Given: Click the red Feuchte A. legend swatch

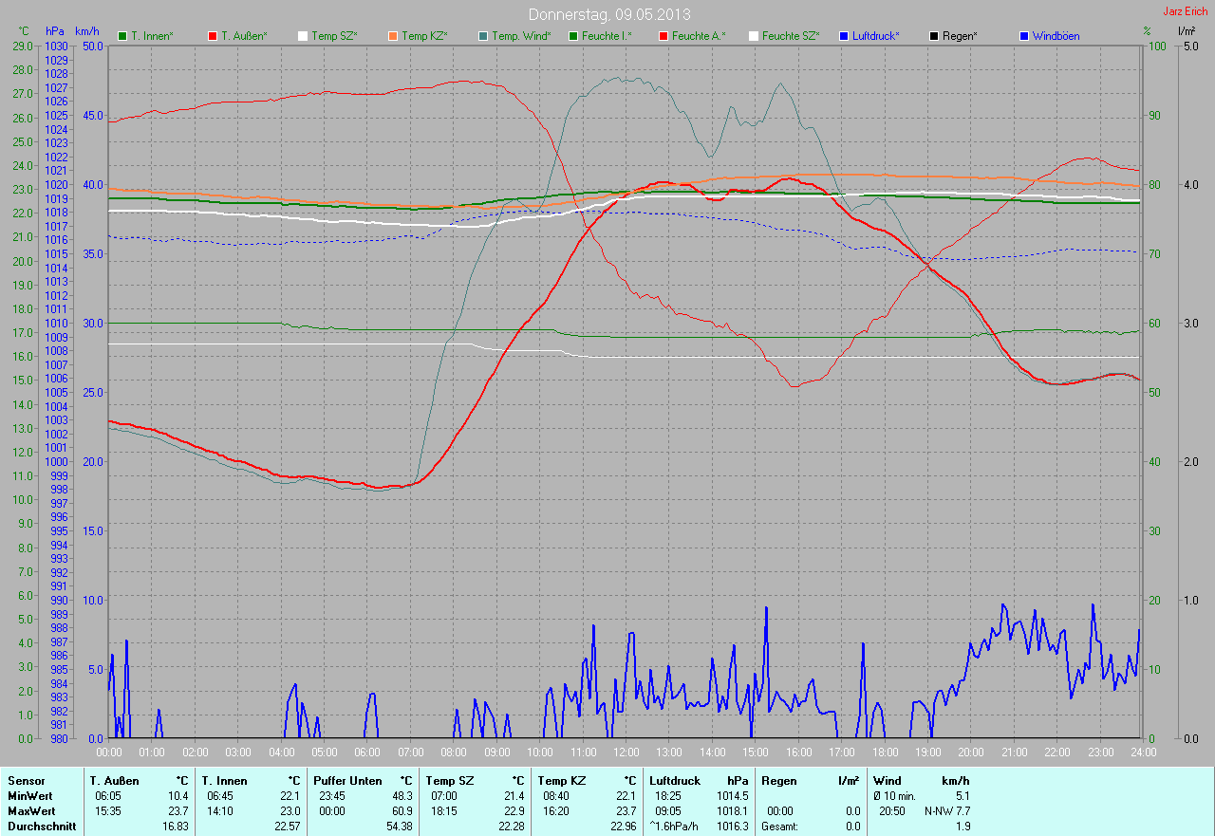Looking at the screenshot, I should [664, 36].
